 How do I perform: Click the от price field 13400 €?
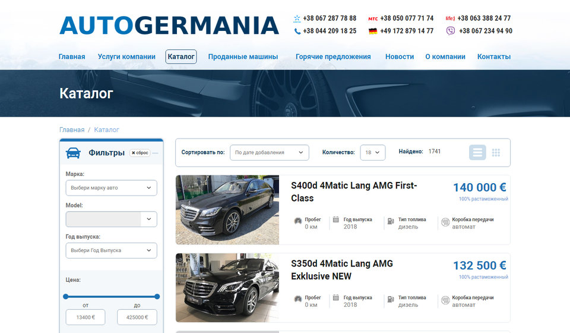[x=85, y=318]
